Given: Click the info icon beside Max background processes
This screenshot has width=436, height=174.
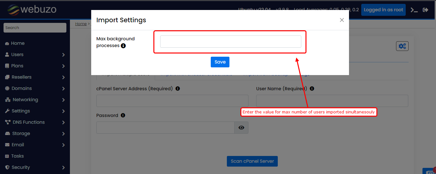Looking at the screenshot, I should click(x=123, y=46).
